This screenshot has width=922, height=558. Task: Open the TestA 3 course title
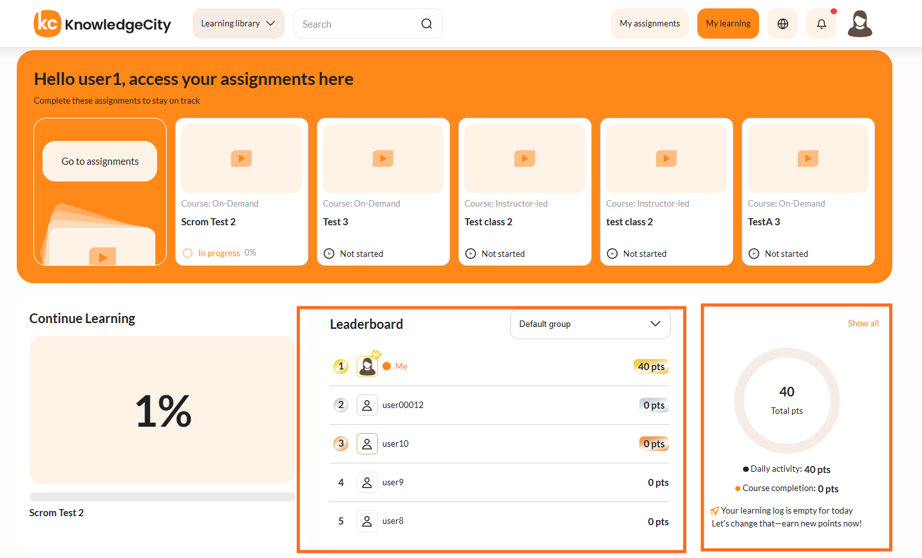764,222
